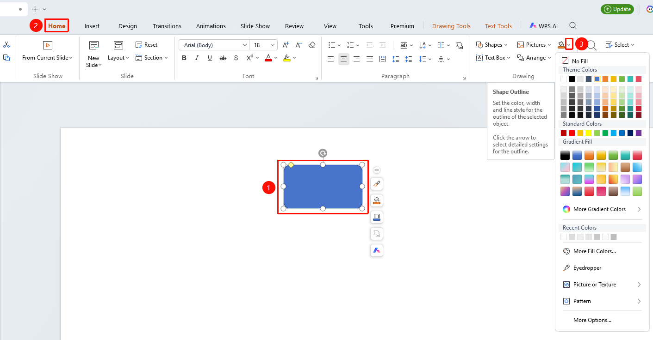Open the Insert tab
Viewport: 653px width, 340px height.
tap(92, 26)
